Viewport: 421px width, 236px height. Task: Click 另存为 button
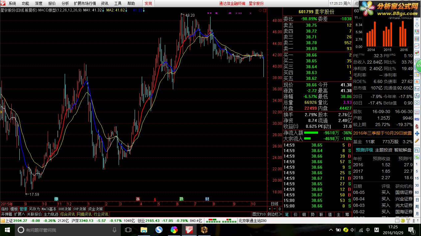(34, 209)
